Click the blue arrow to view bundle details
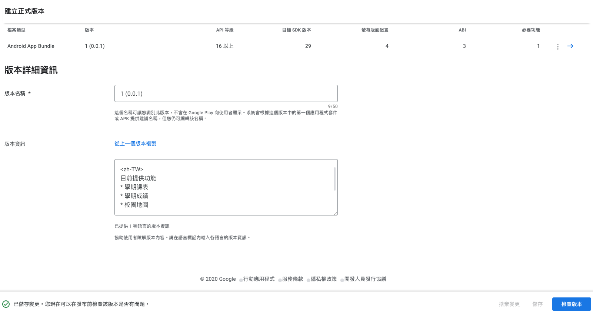This screenshot has height=313, width=593. pos(570,46)
